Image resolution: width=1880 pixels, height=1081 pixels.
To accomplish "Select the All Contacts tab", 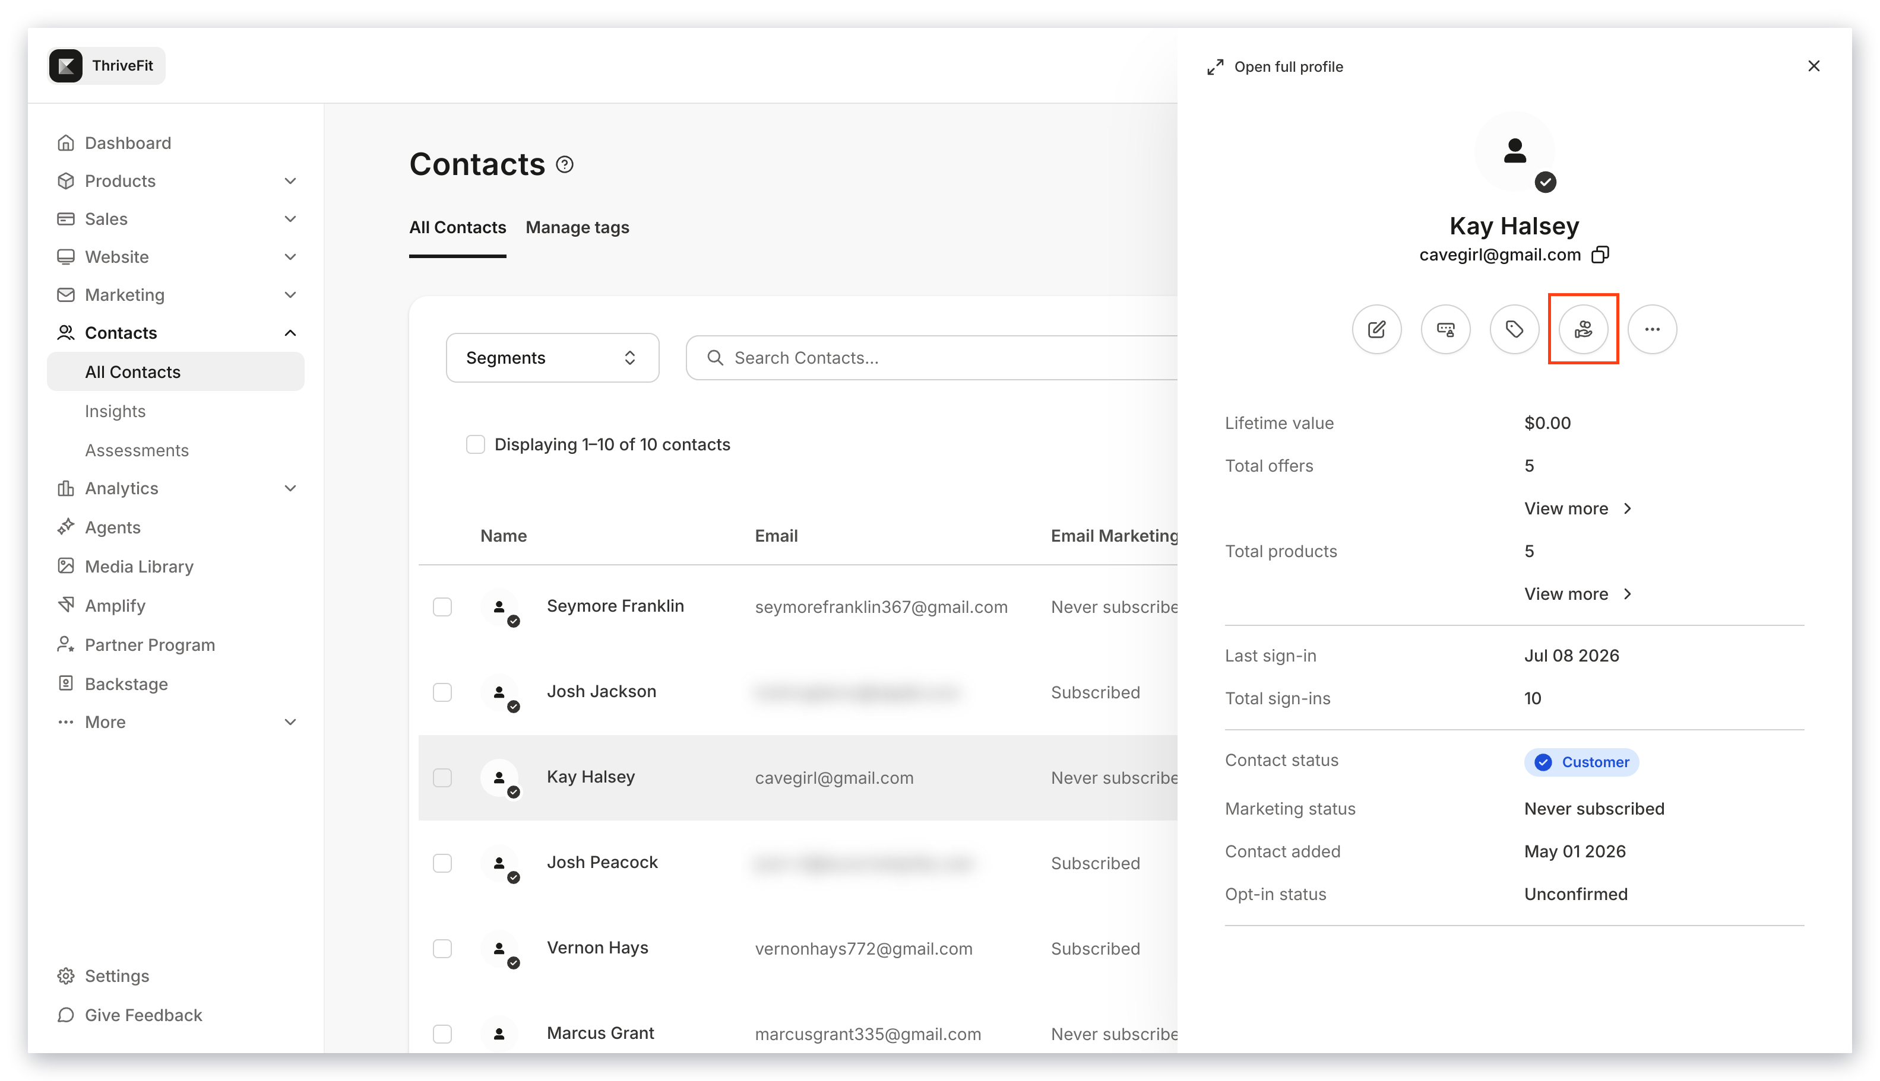I will pyautogui.click(x=457, y=227).
